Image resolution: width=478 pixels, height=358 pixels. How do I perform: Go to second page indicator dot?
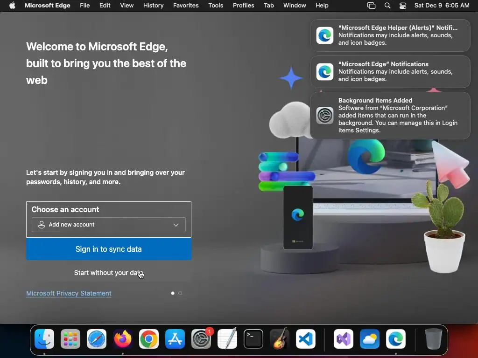(180, 293)
